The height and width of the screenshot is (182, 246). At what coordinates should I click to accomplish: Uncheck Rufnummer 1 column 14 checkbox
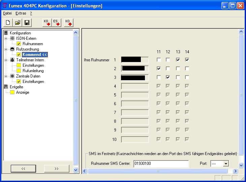point(187,60)
